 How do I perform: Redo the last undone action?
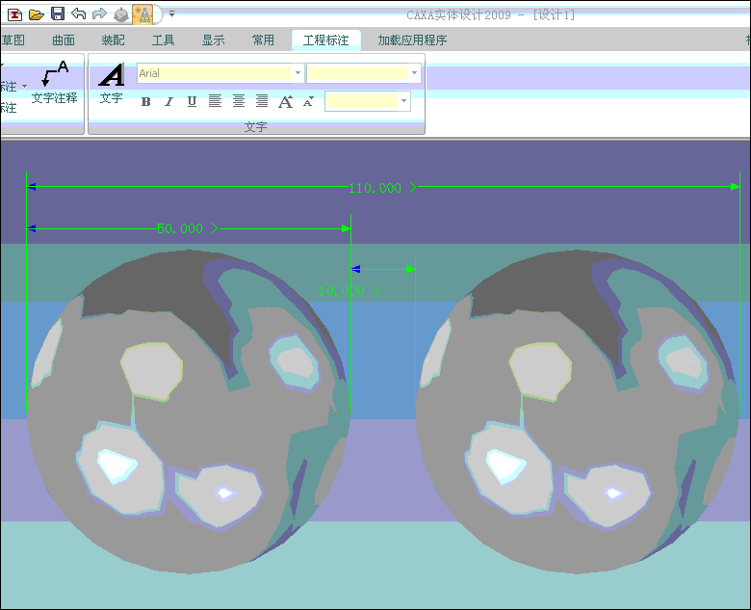99,13
